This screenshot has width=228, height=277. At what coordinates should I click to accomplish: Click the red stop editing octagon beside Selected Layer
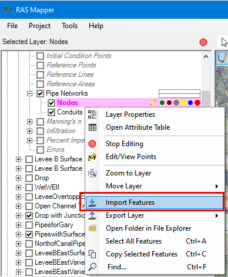[x=203, y=42]
